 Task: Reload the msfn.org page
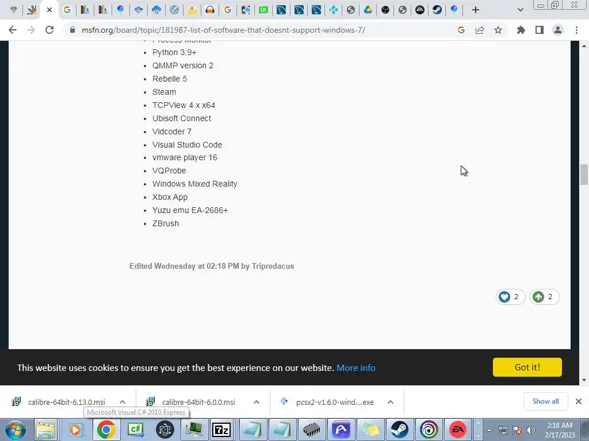(x=49, y=30)
